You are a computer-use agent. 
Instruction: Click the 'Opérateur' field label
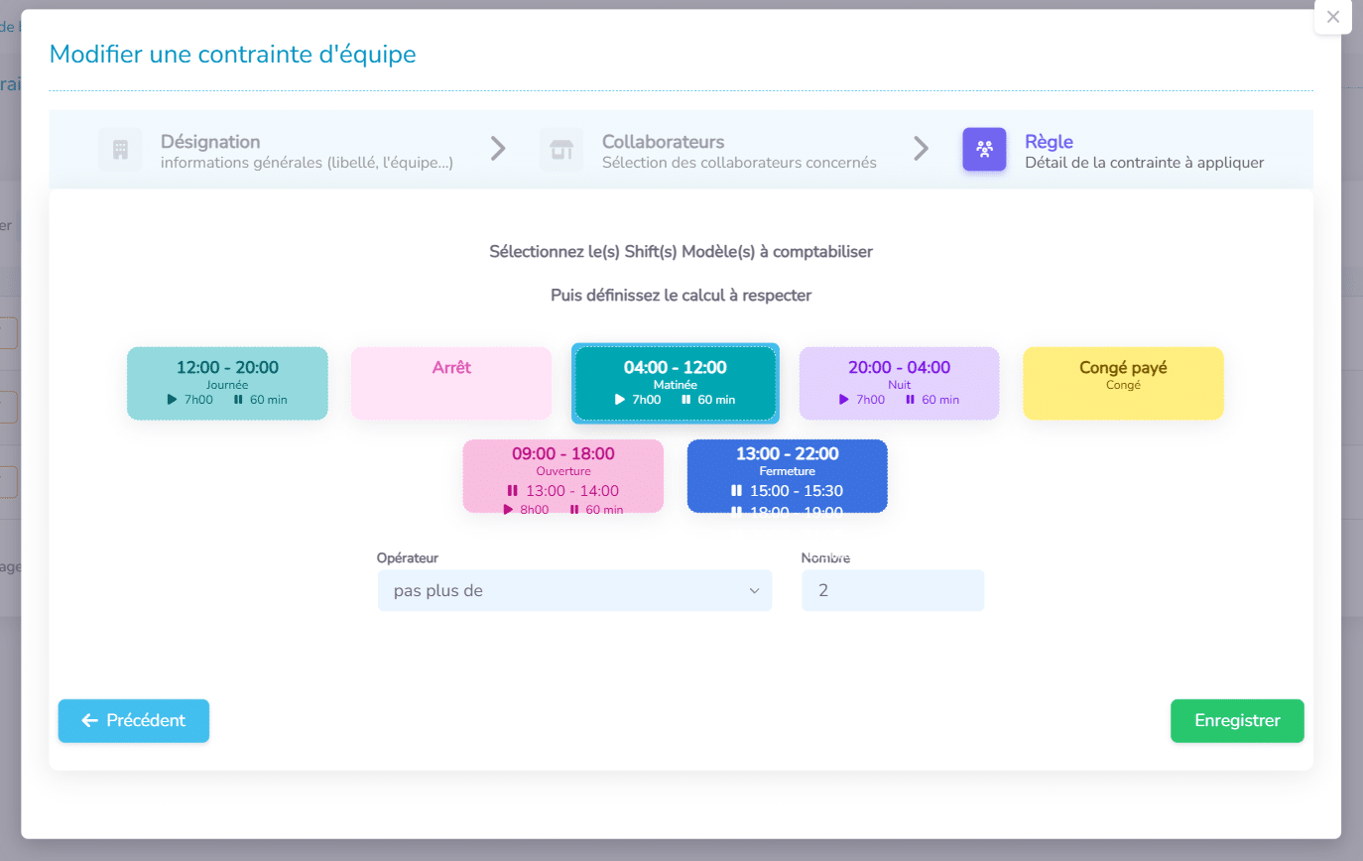pos(408,558)
